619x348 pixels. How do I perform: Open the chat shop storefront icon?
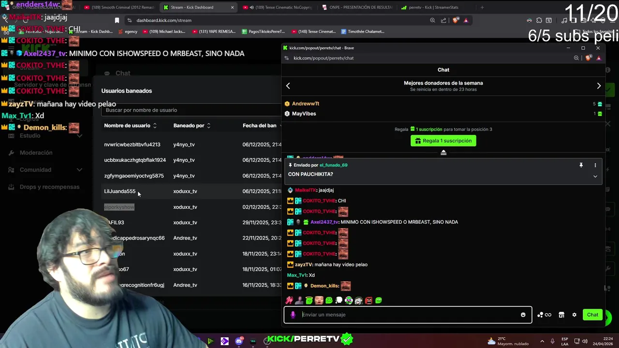561,315
